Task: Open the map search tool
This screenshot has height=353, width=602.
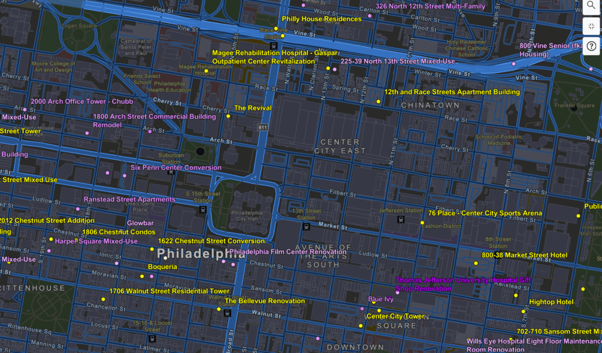Action: pos(591,6)
